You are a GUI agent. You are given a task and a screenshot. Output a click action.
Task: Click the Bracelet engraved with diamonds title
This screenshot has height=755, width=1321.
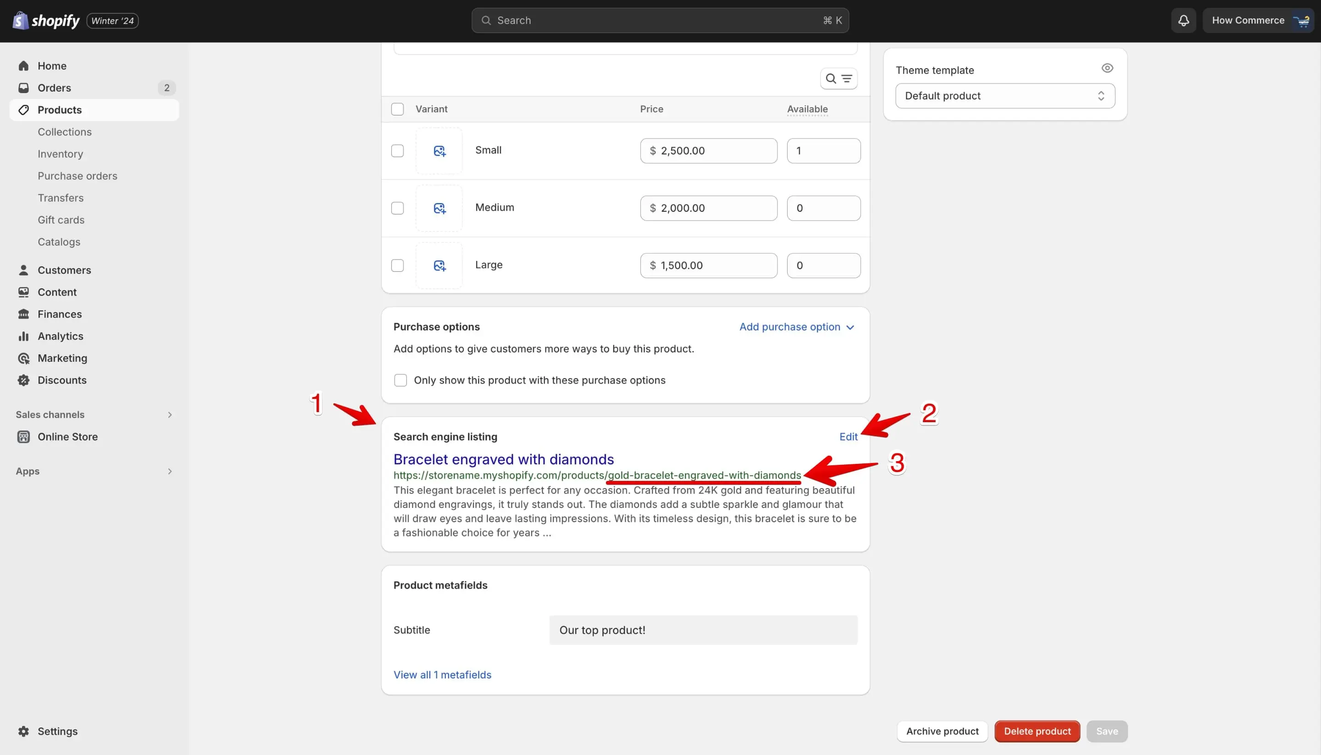click(x=503, y=459)
